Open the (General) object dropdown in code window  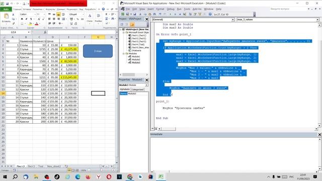(233, 20)
